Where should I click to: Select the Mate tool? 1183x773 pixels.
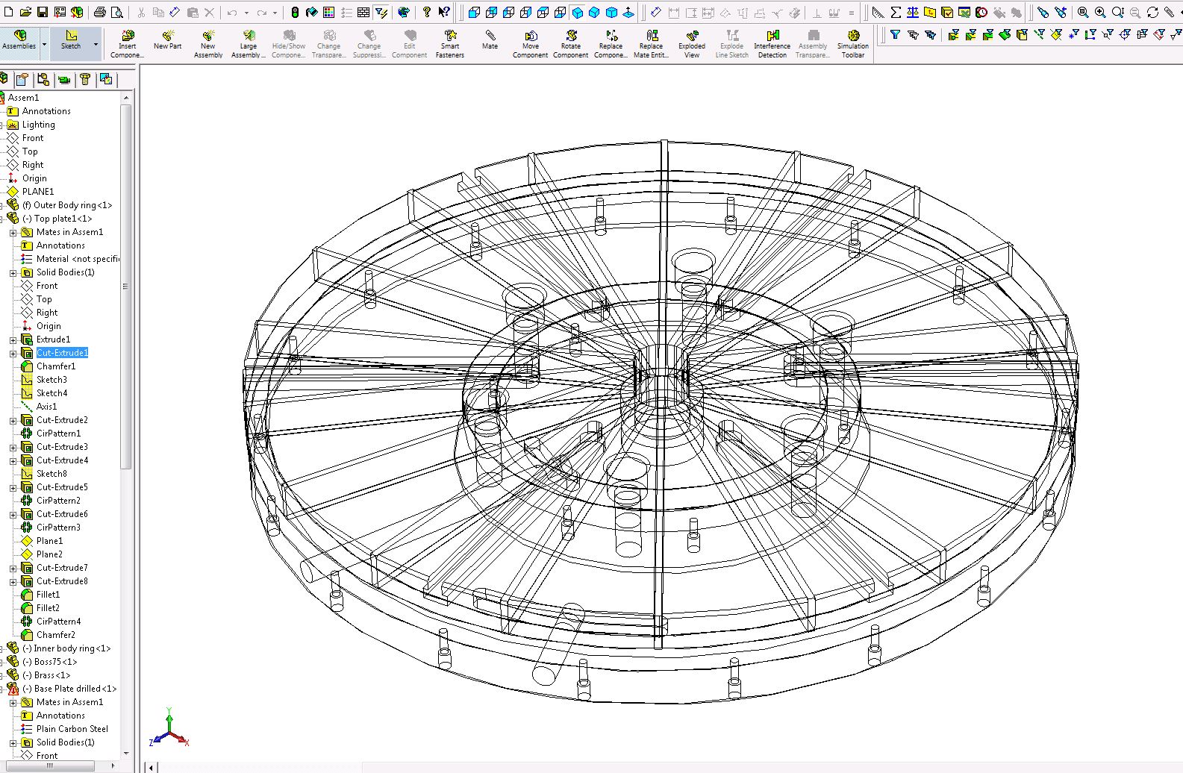pos(490,40)
